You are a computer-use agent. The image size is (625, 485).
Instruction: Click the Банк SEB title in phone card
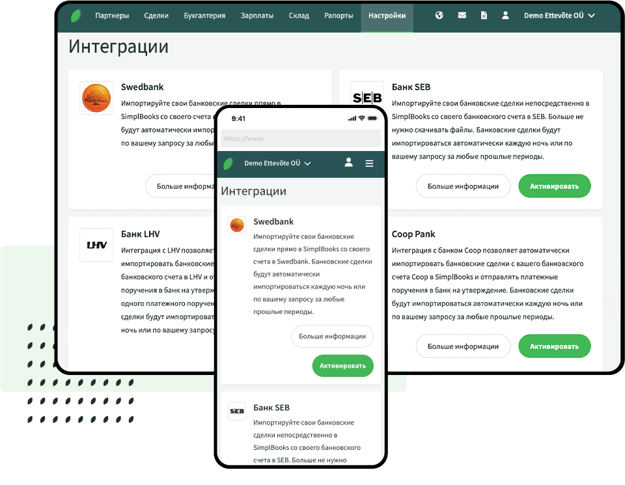[271, 408]
